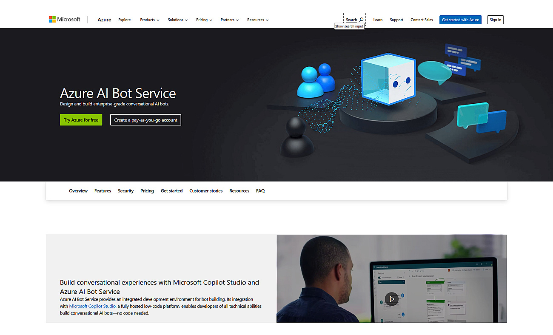553x335 pixels.
Task: Click Create a pay-as-you-go account button
Action: [145, 120]
